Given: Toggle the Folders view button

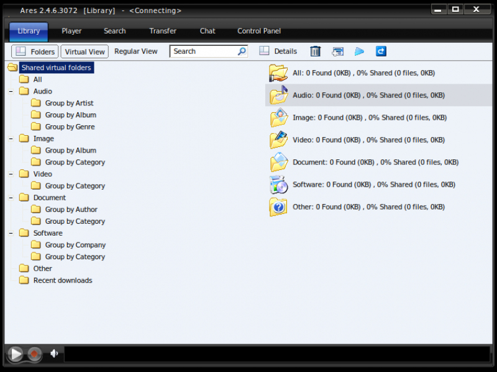Looking at the screenshot, I should pyautogui.click(x=35, y=51).
